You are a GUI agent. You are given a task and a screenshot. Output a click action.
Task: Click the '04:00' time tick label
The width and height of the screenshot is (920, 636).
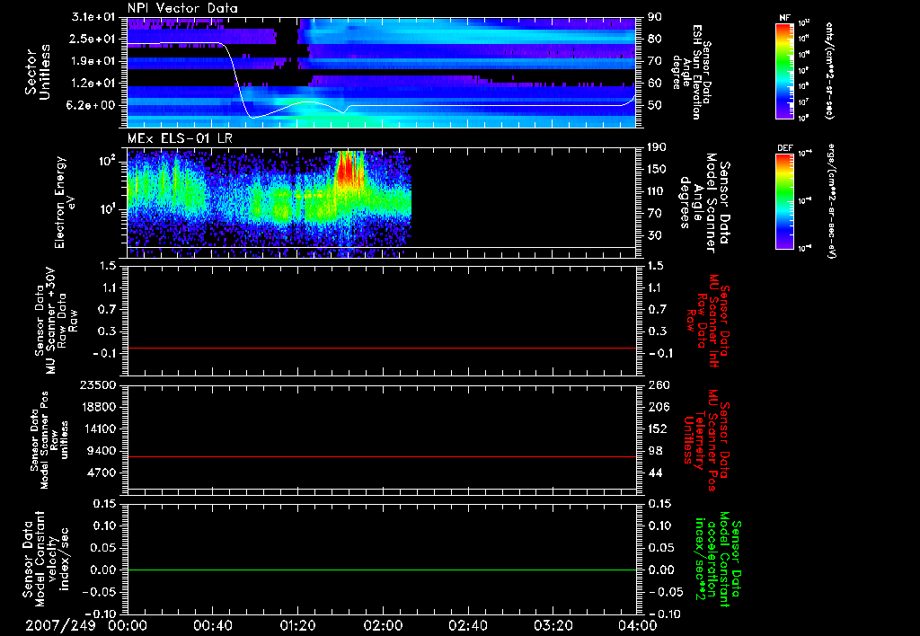(638, 625)
